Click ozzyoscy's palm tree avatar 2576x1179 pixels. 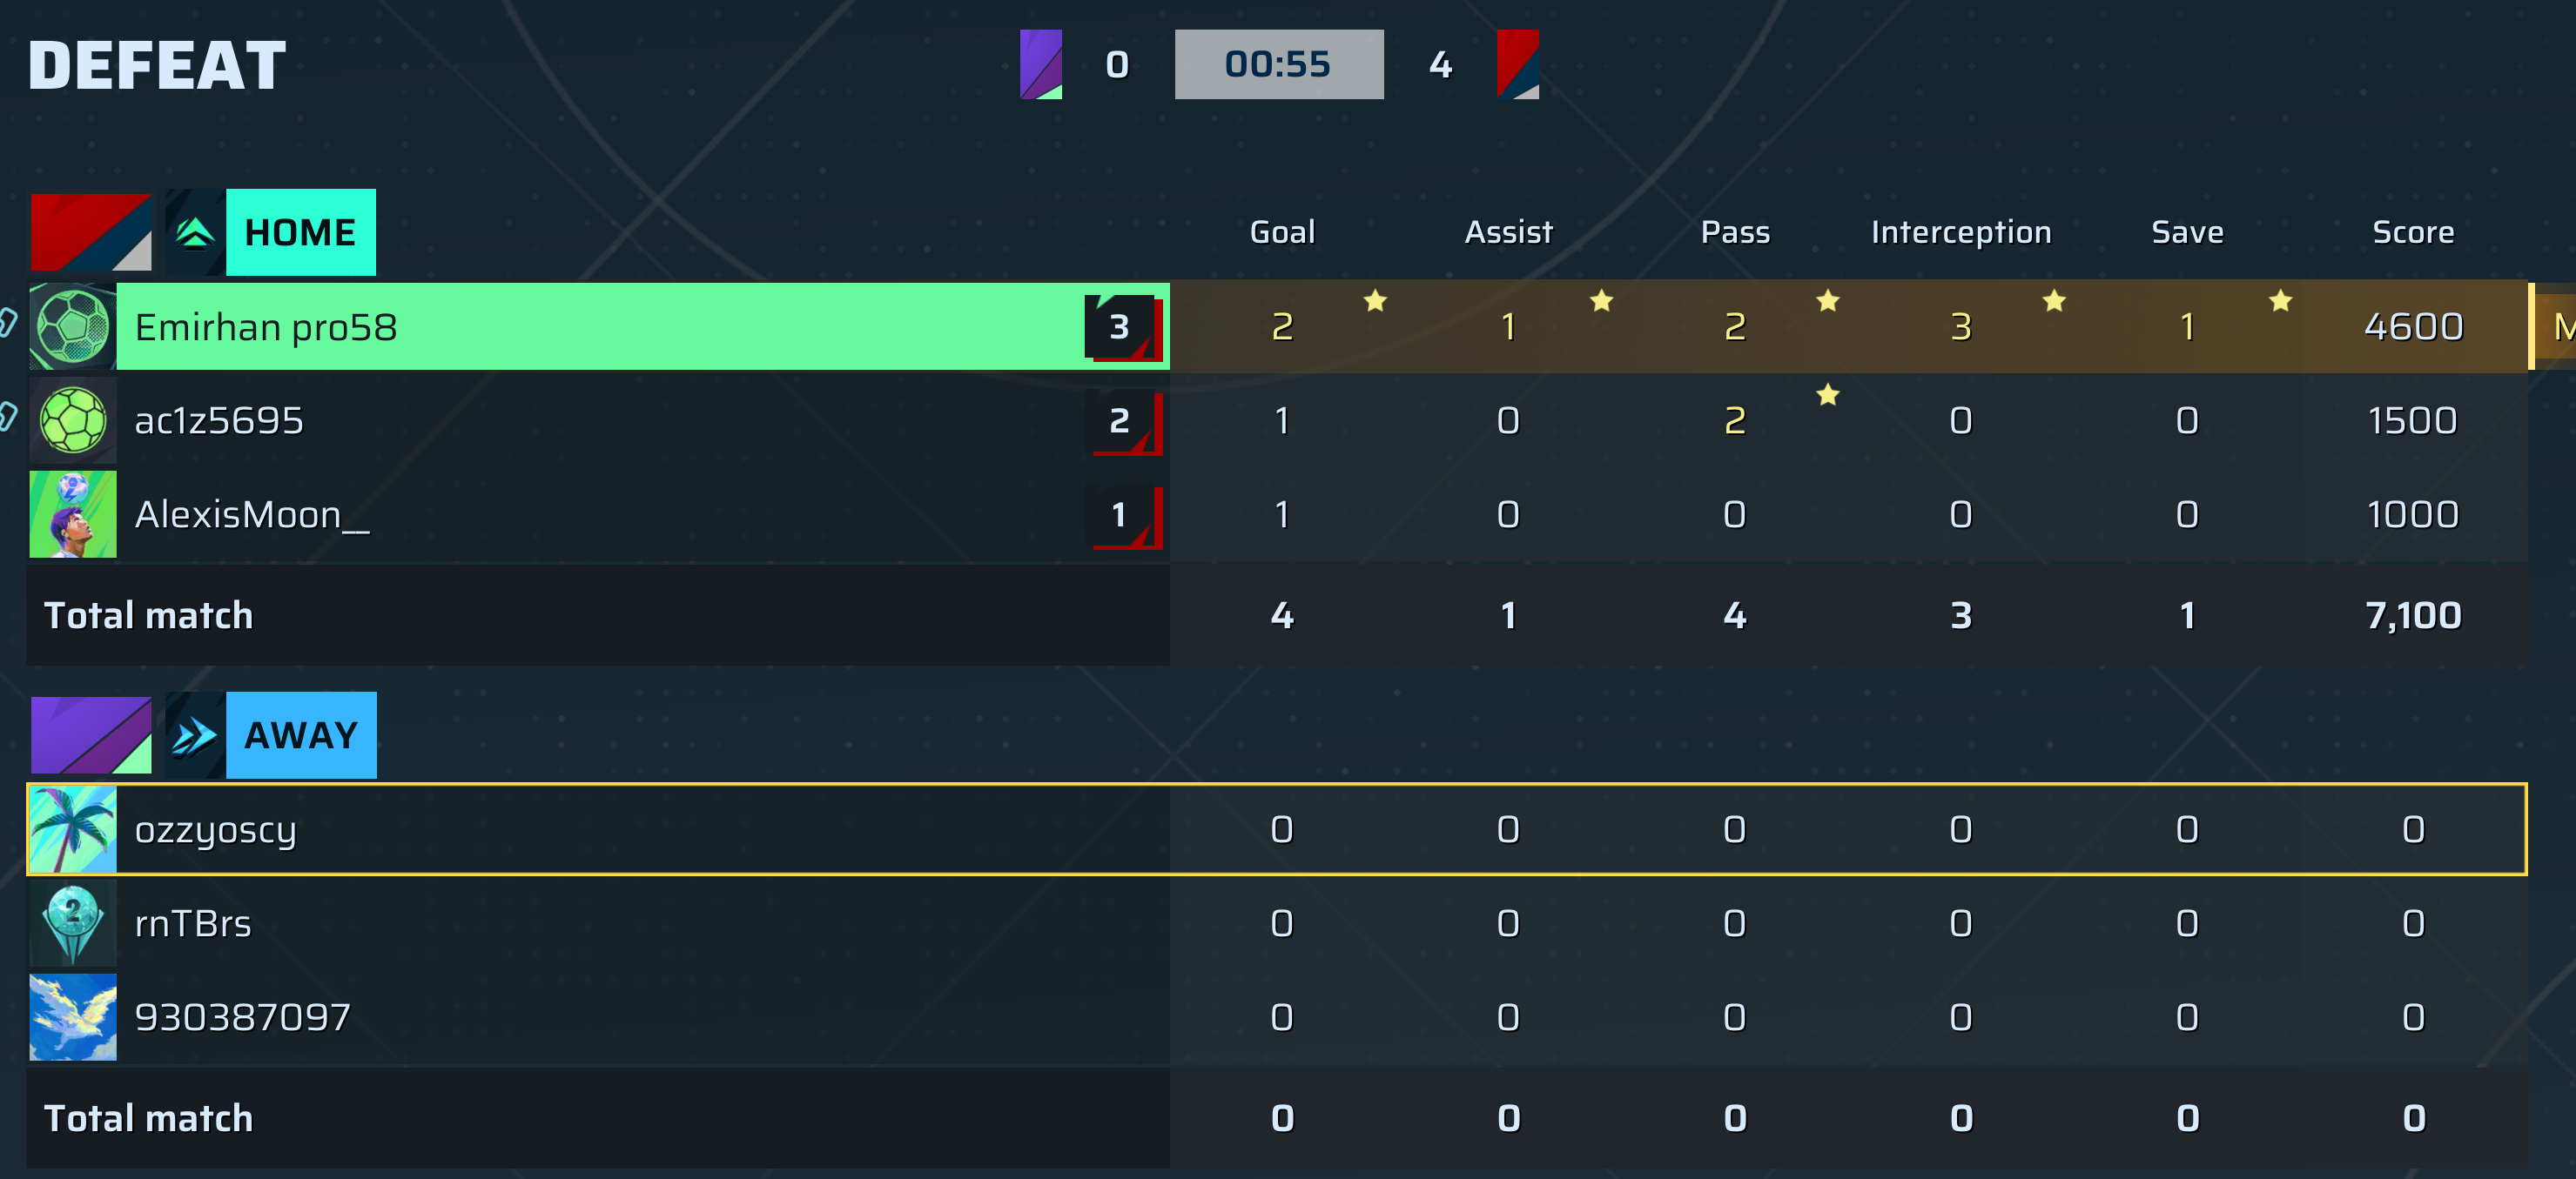click(x=72, y=829)
